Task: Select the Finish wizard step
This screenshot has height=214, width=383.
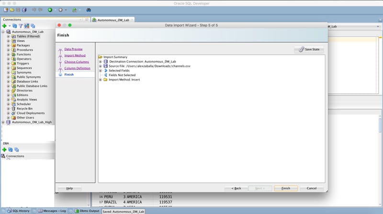Action: 69,75
